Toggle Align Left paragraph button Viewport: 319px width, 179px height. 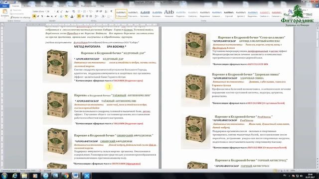79,16
